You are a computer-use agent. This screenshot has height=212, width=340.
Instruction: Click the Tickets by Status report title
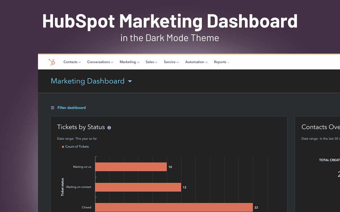pos(81,127)
